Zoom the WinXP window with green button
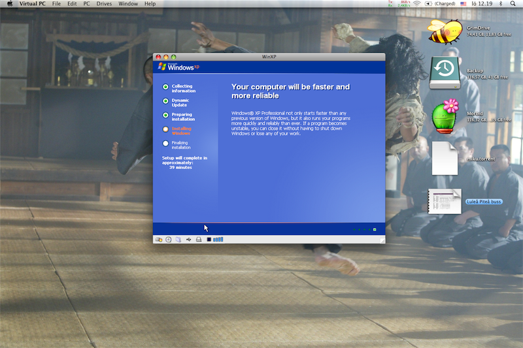The image size is (523, 348). coord(173,57)
